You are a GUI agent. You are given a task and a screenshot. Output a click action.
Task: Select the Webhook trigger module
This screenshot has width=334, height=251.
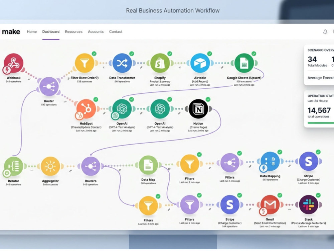click(14, 63)
